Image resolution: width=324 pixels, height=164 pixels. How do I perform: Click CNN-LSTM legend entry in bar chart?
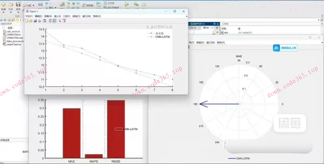126,129
